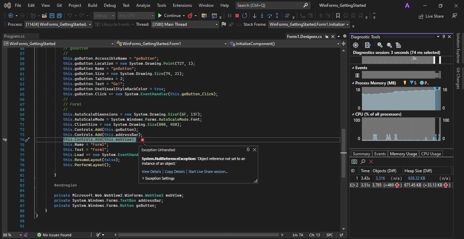464x239 pixels.
Task: Click the Send Feedback person icon
Action: (x=454, y=16)
